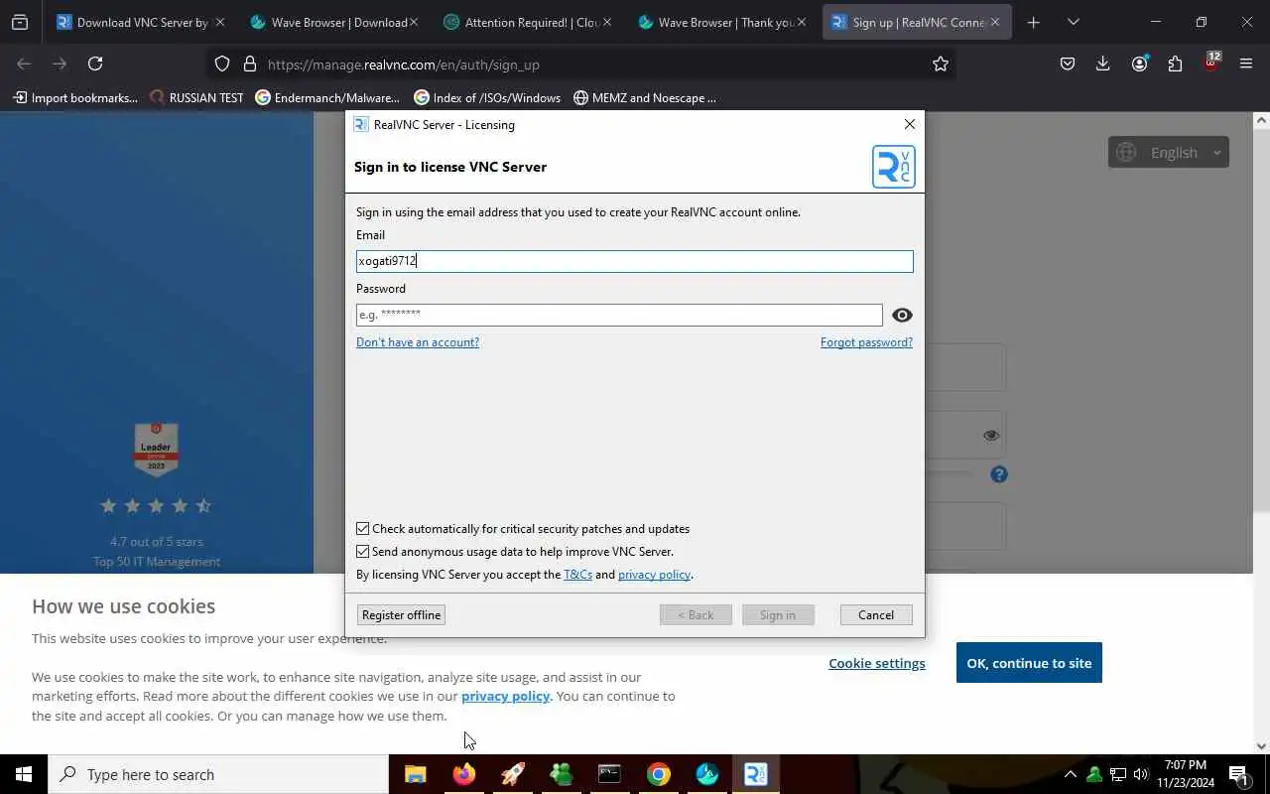Open the RUSSIAN TEST bookmark
The image size is (1270, 794).
[x=196, y=97]
